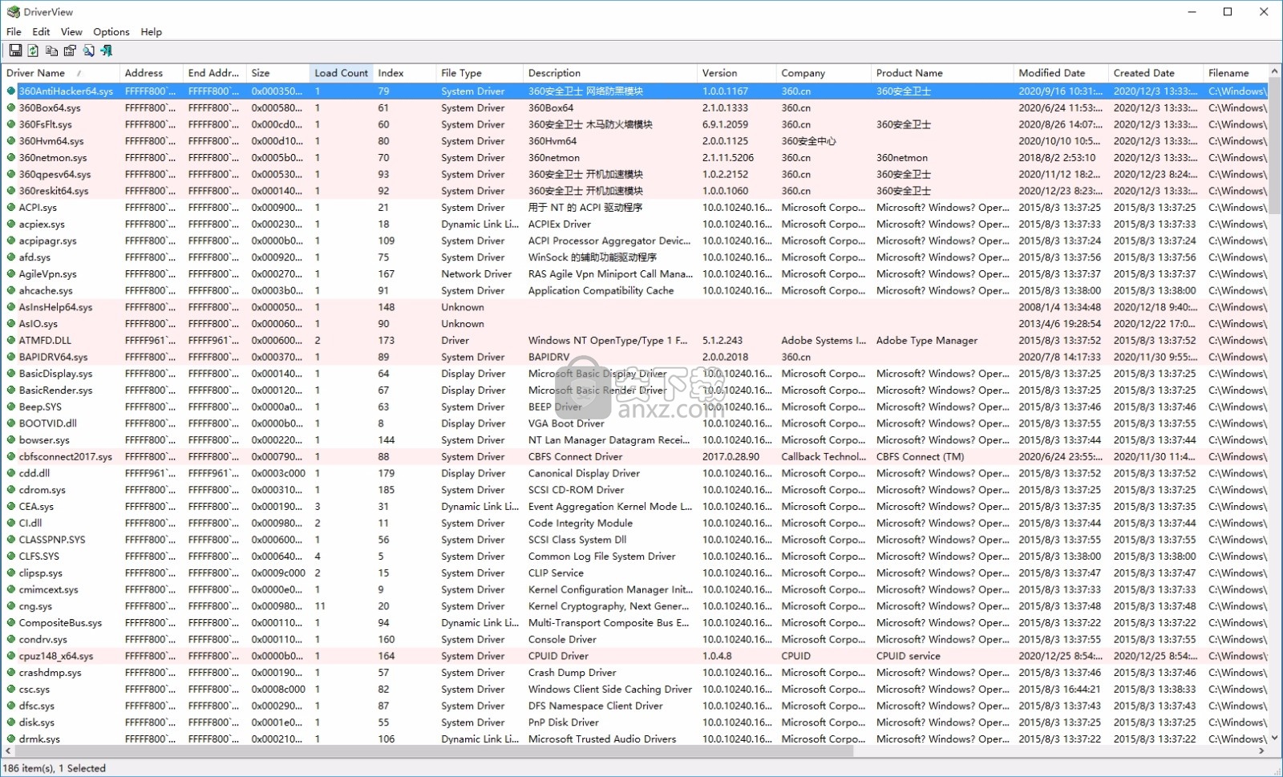
Task: Select the 360FsFlt.sys driver name
Action: (46, 124)
